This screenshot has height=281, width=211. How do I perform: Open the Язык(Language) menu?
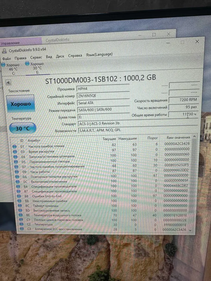99,54
